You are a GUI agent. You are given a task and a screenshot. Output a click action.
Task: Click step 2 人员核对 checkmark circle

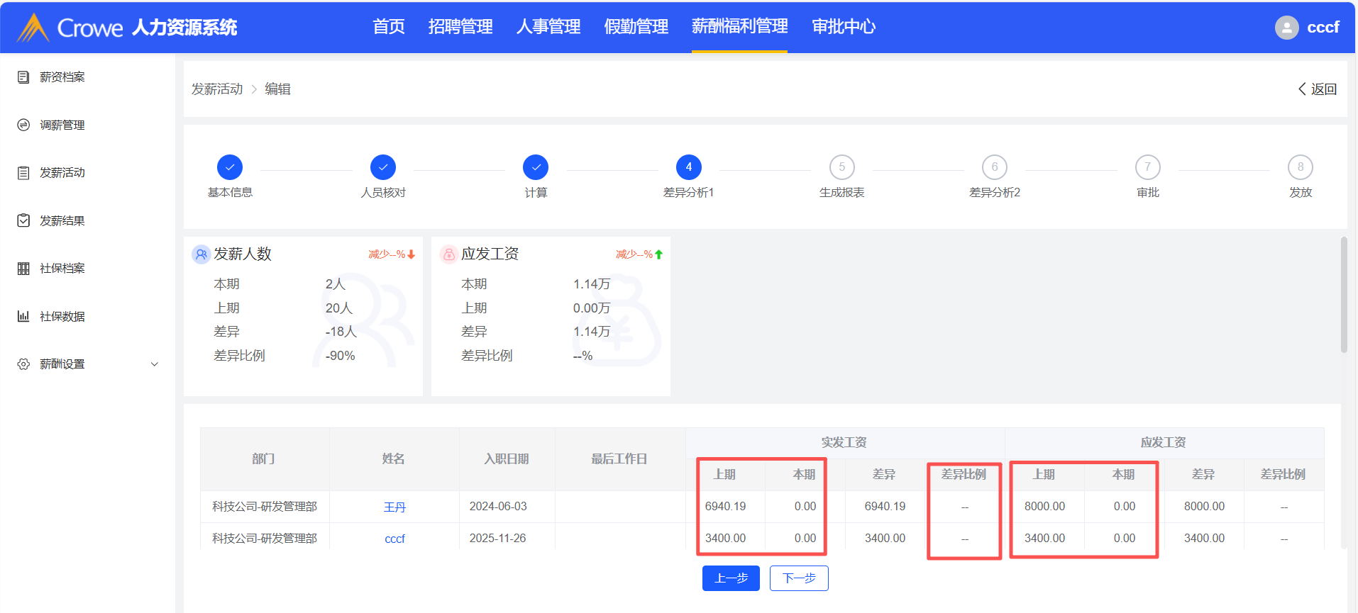point(383,167)
